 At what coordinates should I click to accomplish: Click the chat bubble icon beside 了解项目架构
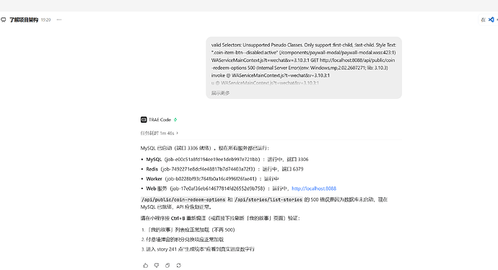coord(4,19)
